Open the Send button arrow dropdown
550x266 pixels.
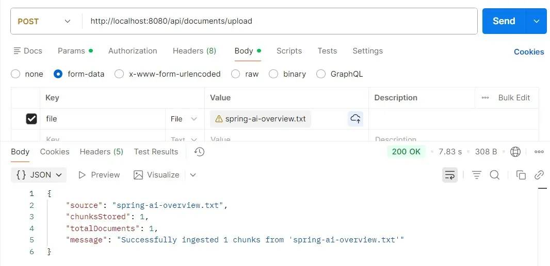point(537,21)
